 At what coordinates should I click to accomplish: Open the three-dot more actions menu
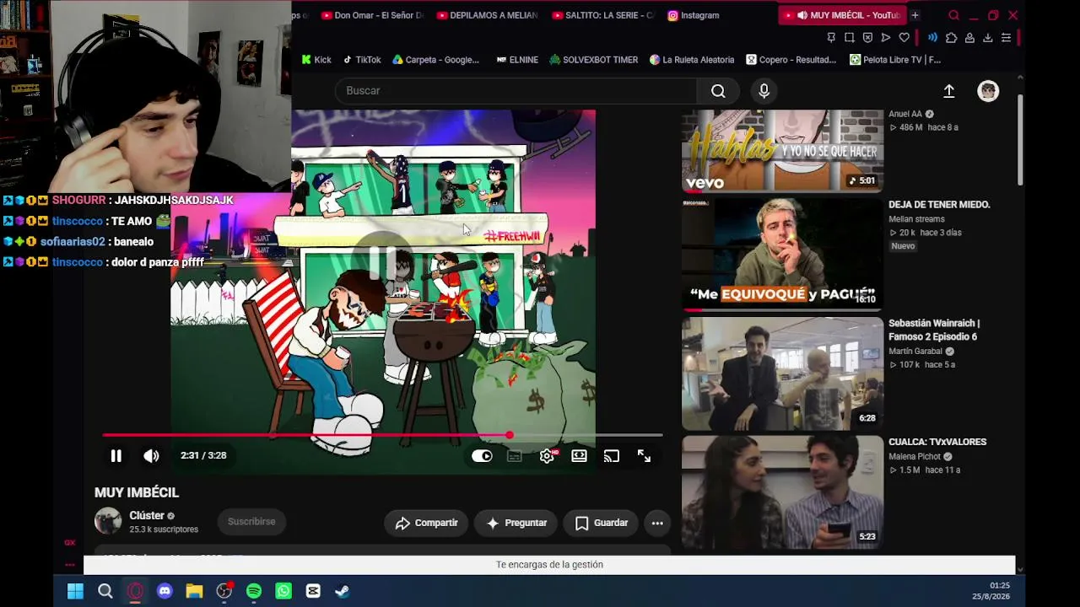(657, 523)
